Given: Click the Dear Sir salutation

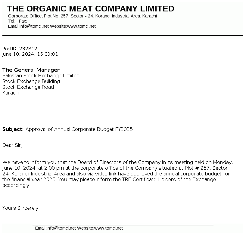Looking at the screenshot, I should (12, 145).
